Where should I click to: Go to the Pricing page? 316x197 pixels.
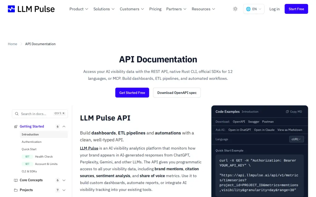click(x=155, y=9)
